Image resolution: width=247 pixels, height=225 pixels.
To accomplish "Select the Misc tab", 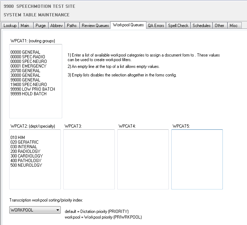I will (233, 26).
